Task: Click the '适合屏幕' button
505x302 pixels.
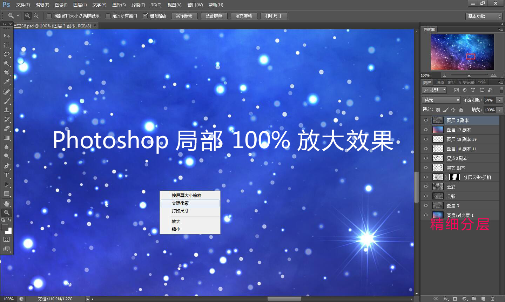Action: (214, 16)
